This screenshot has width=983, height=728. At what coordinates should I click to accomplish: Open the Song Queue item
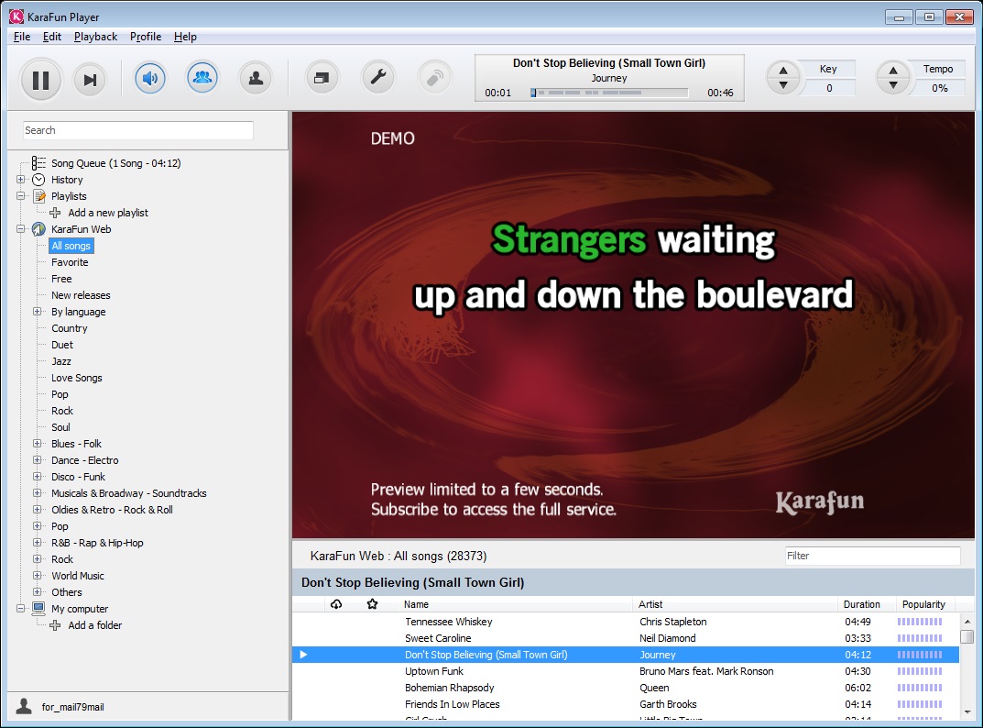[116, 163]
